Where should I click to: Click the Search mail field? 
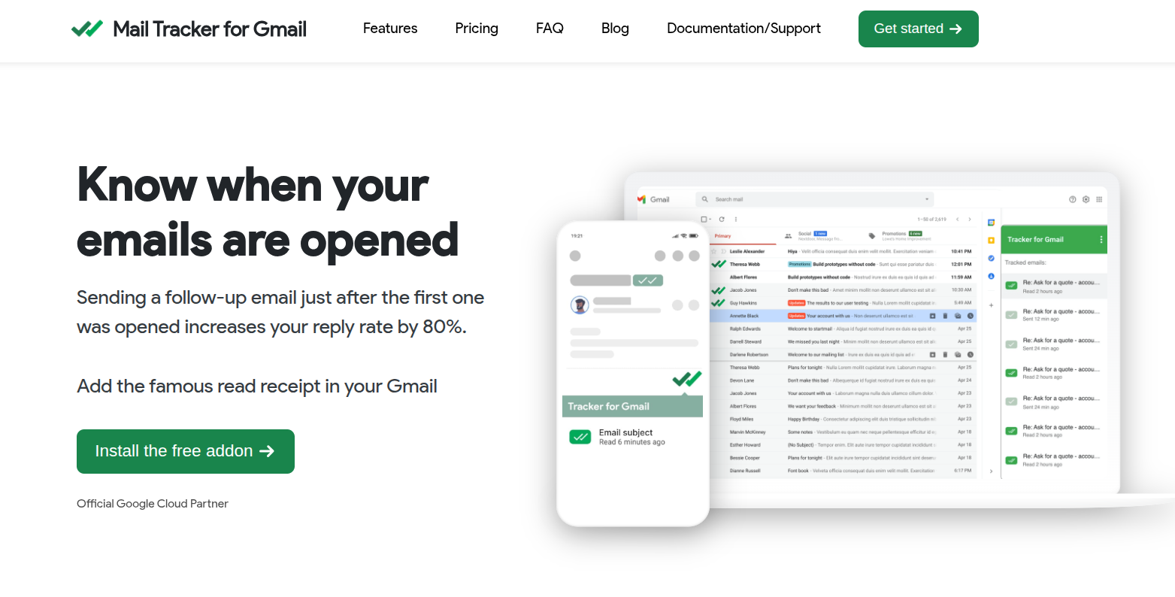812,199
